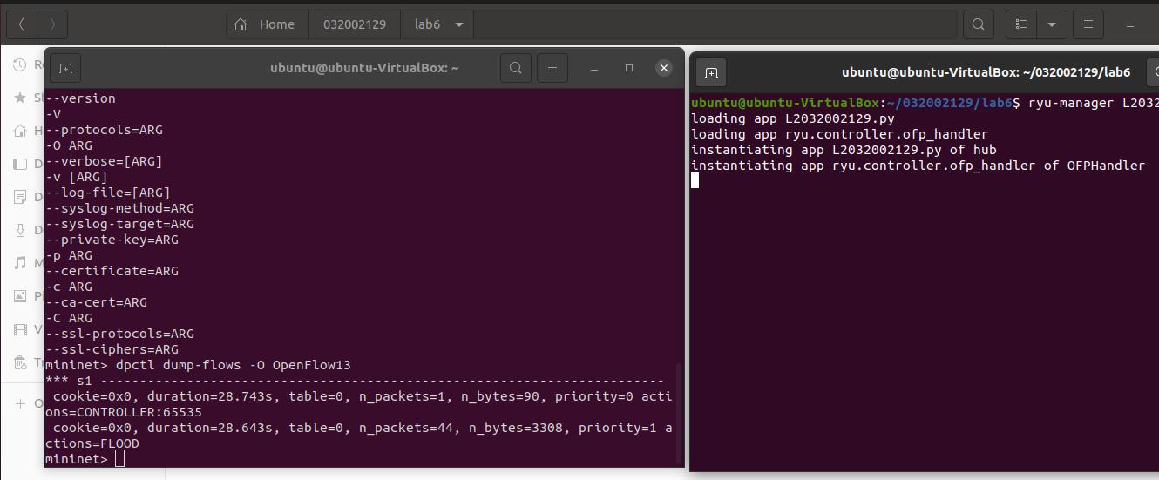Open Videos icon in sidebar
The height and width of the screenshot is (480, 1159).
(20, 329)
